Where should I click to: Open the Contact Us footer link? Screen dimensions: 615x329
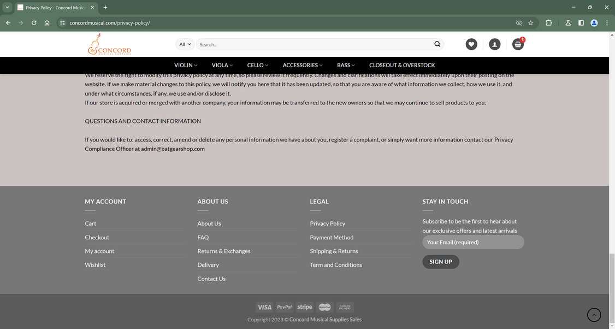[211, 279]
